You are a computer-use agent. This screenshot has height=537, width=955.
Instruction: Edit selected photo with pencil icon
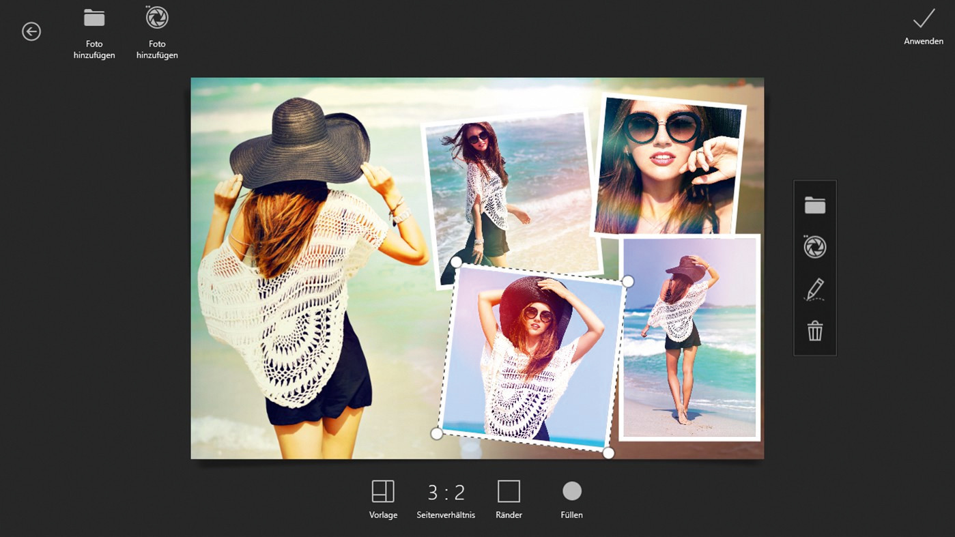tap(815, 289)
